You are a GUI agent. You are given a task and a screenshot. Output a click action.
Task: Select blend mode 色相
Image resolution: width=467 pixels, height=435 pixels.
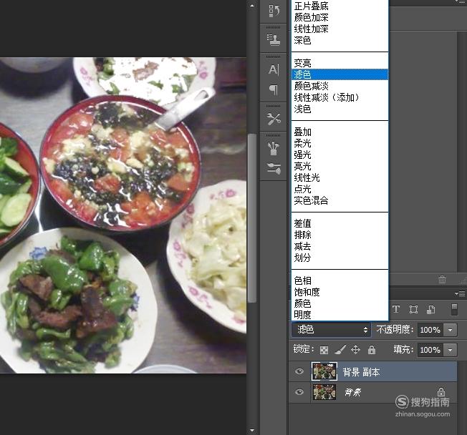click(x=340, y=280)
